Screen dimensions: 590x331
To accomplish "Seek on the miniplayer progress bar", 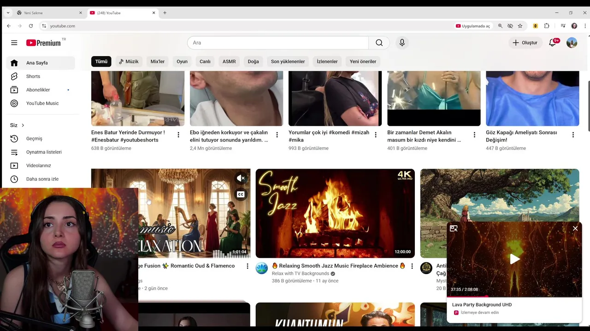I will [x=514, y=297].
